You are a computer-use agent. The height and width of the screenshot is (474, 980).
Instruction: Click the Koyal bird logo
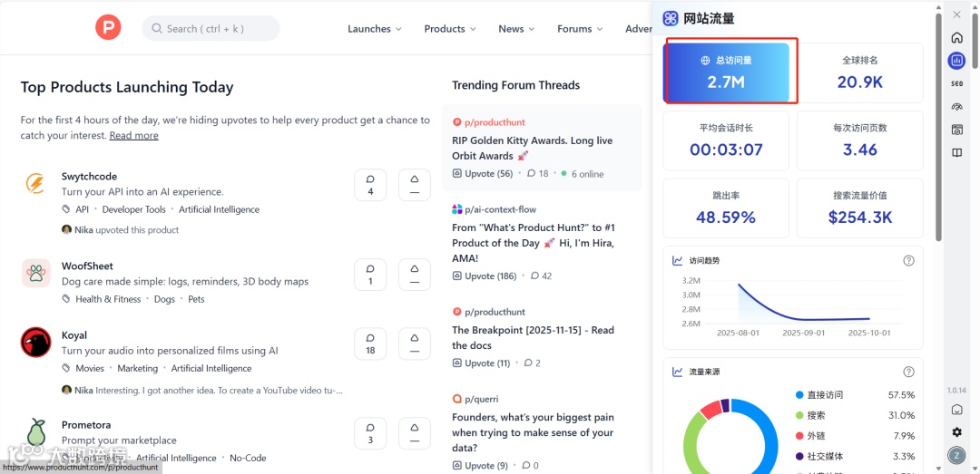35,343
